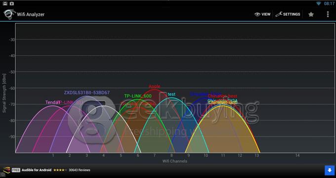Select the test network label
Screen dimensions: 336x178
click(171, 94)
